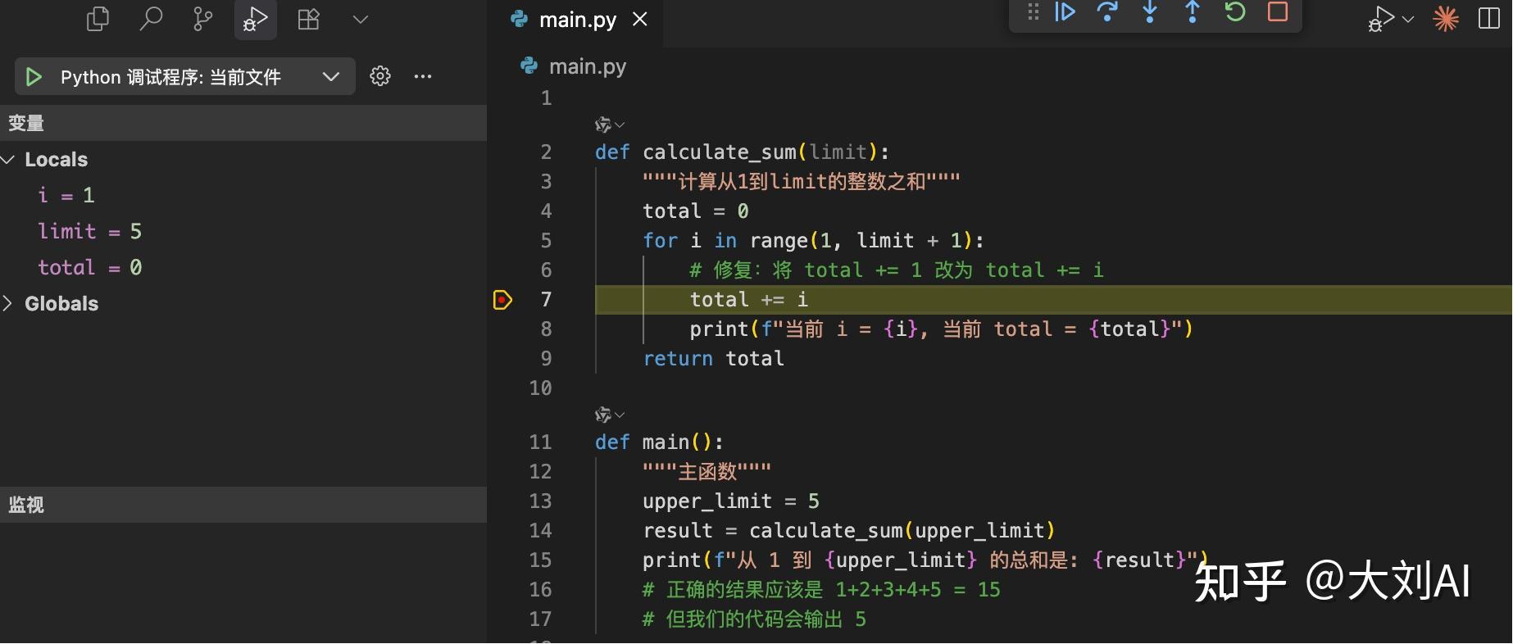The height and width of the screenshot is (644, 1513).
Task: Expand the Globals tree node
Action: 243,303
